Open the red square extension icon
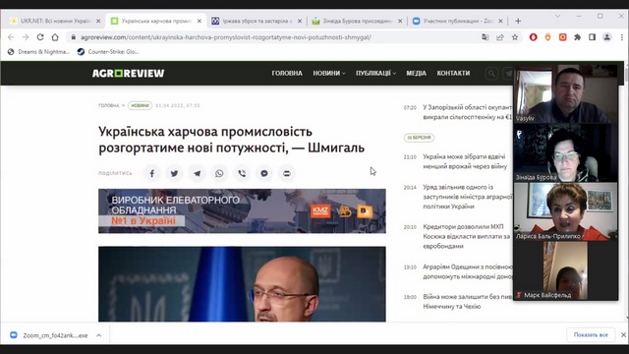The height and width of the screenshot is (354, 629). [562, 37]
